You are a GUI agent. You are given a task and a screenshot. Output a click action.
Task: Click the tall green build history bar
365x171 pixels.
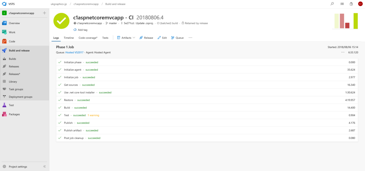355,21
